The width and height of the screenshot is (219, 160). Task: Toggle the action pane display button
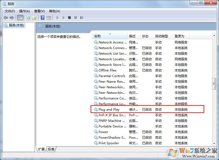click(x=49, y=18)
